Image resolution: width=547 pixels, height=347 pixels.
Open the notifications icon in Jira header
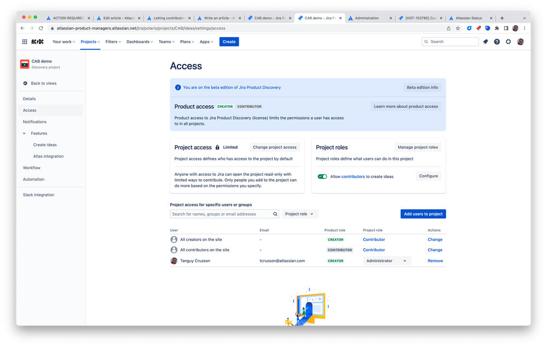click(485, 42)
